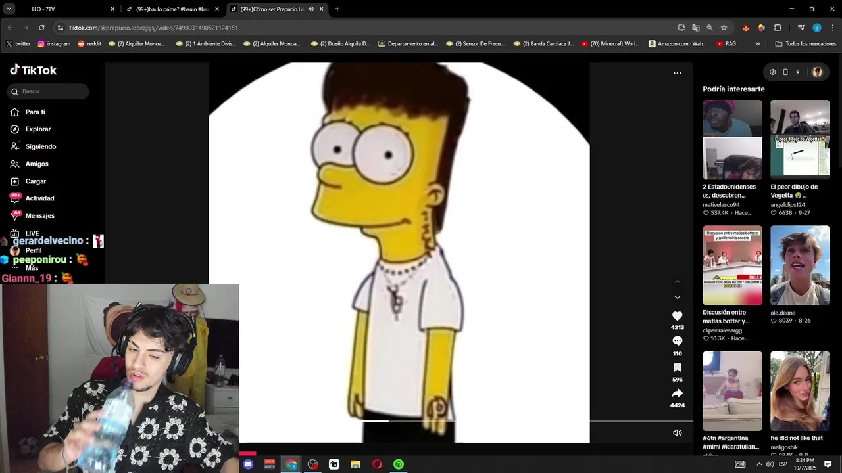This screenshot has width=842, height=473.
Task: Go to previous video with up chevron
Action: [677, 281]
